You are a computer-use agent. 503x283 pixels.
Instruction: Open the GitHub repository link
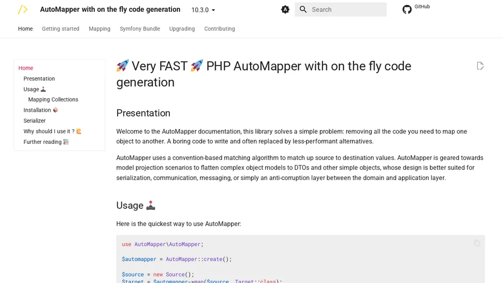tap(416, 9)
